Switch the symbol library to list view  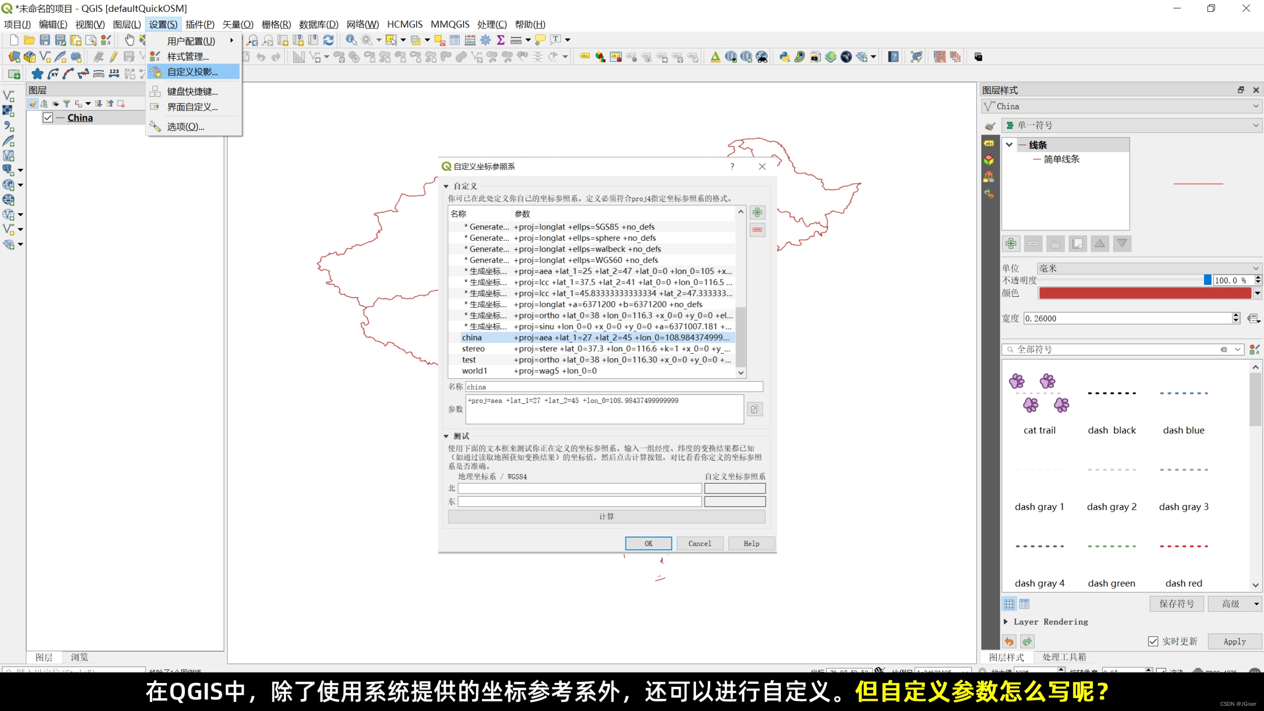click(1024, 603)
